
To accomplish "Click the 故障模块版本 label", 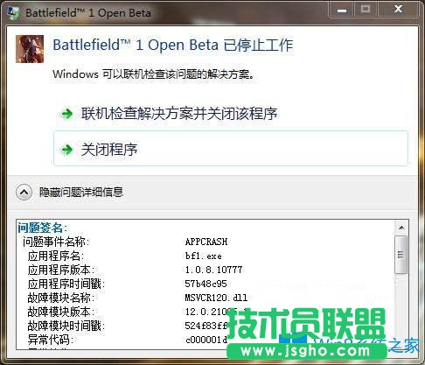I will click(61, 312).
